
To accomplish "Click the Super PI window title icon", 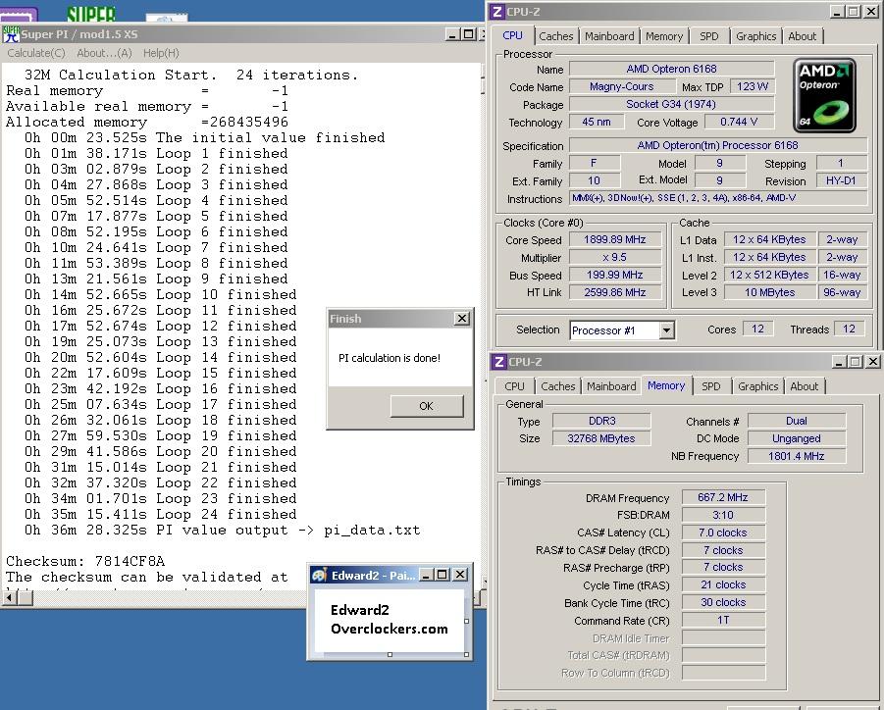I will (11, 33).
